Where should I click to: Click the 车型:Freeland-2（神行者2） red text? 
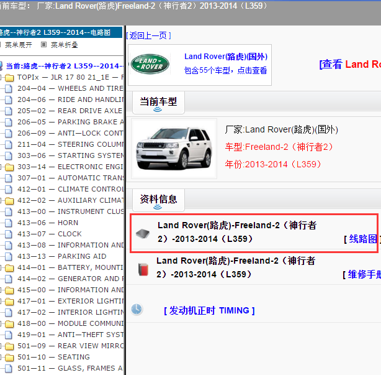[x=279, y=147]
